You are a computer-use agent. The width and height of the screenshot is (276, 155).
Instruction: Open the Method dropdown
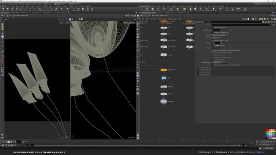point(220,35)
